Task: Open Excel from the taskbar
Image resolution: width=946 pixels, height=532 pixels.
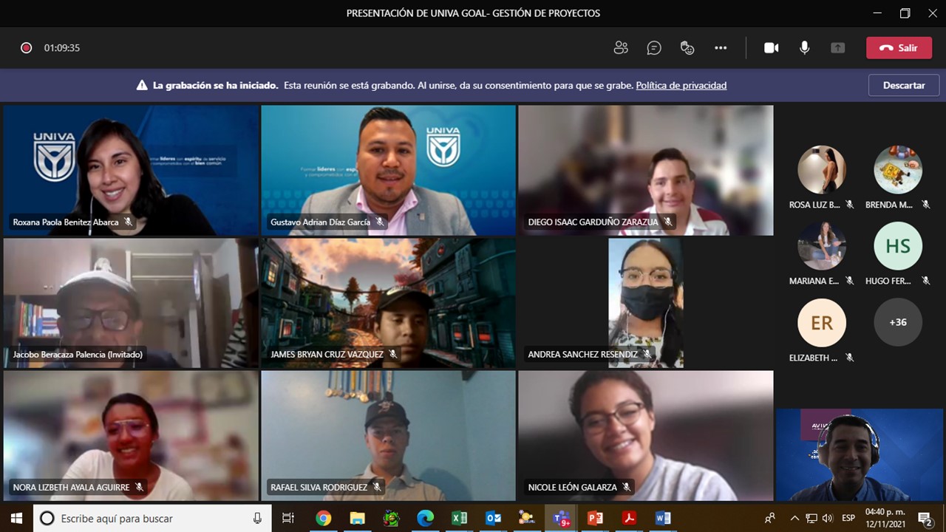Action: pos(459,518)
